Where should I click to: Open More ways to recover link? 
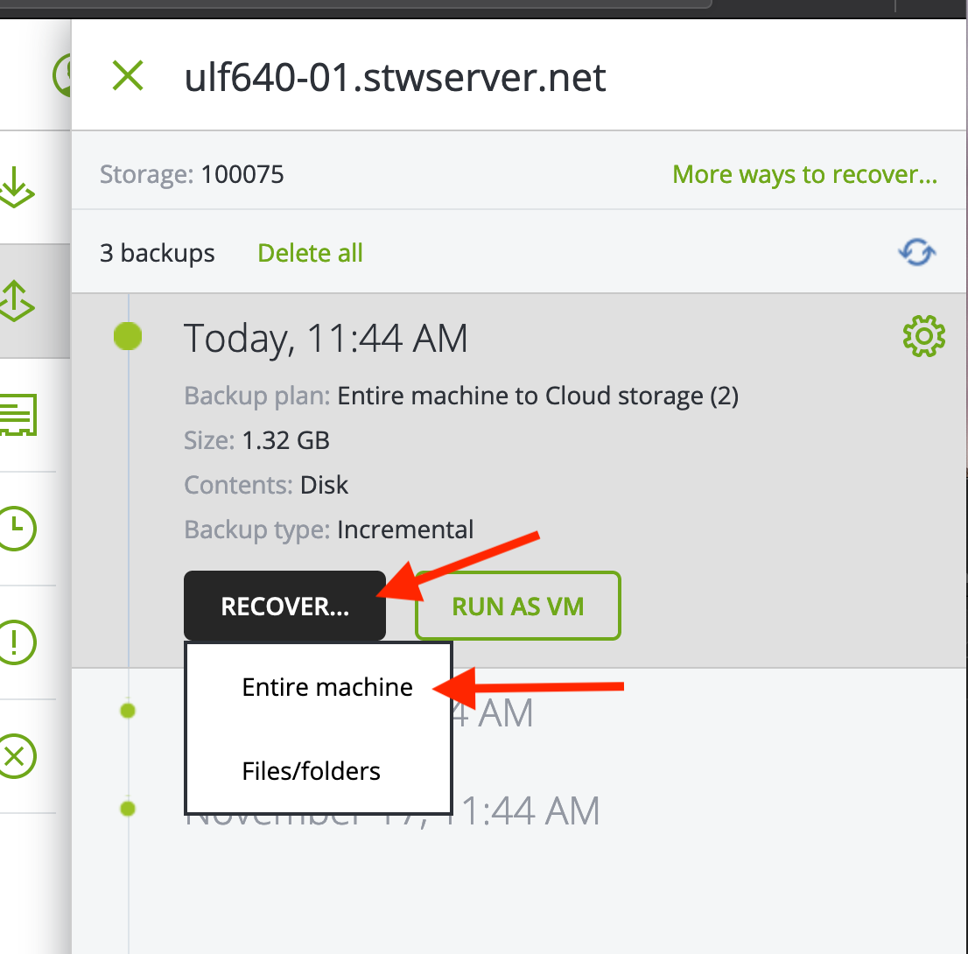click(x=805, y=175)
